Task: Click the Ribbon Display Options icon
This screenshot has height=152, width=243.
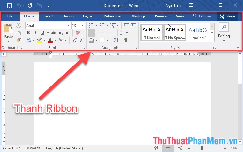Action: point(191,5)
